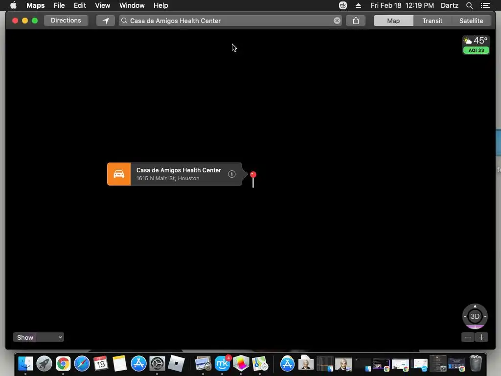
Task: Open System Preferences from the dock
Action: tap(157, 364)
